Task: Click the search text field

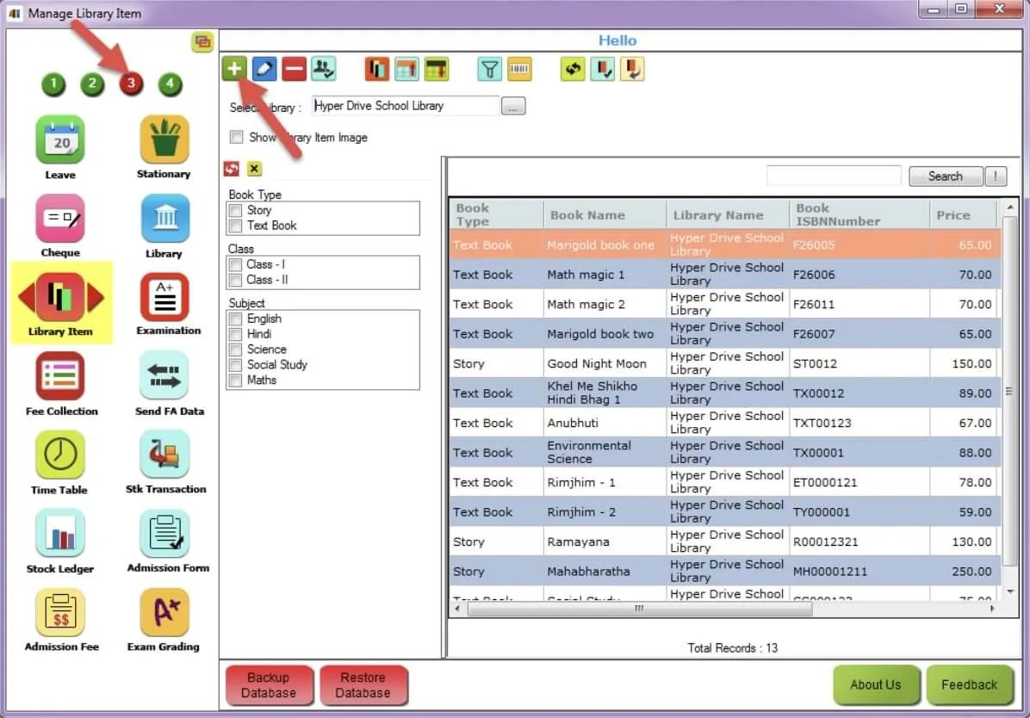Action: tap(834, 176)
